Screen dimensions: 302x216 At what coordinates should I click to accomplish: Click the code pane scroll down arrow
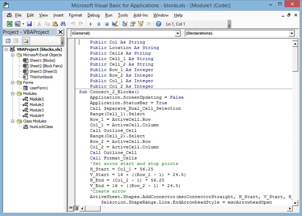point(295,203)
